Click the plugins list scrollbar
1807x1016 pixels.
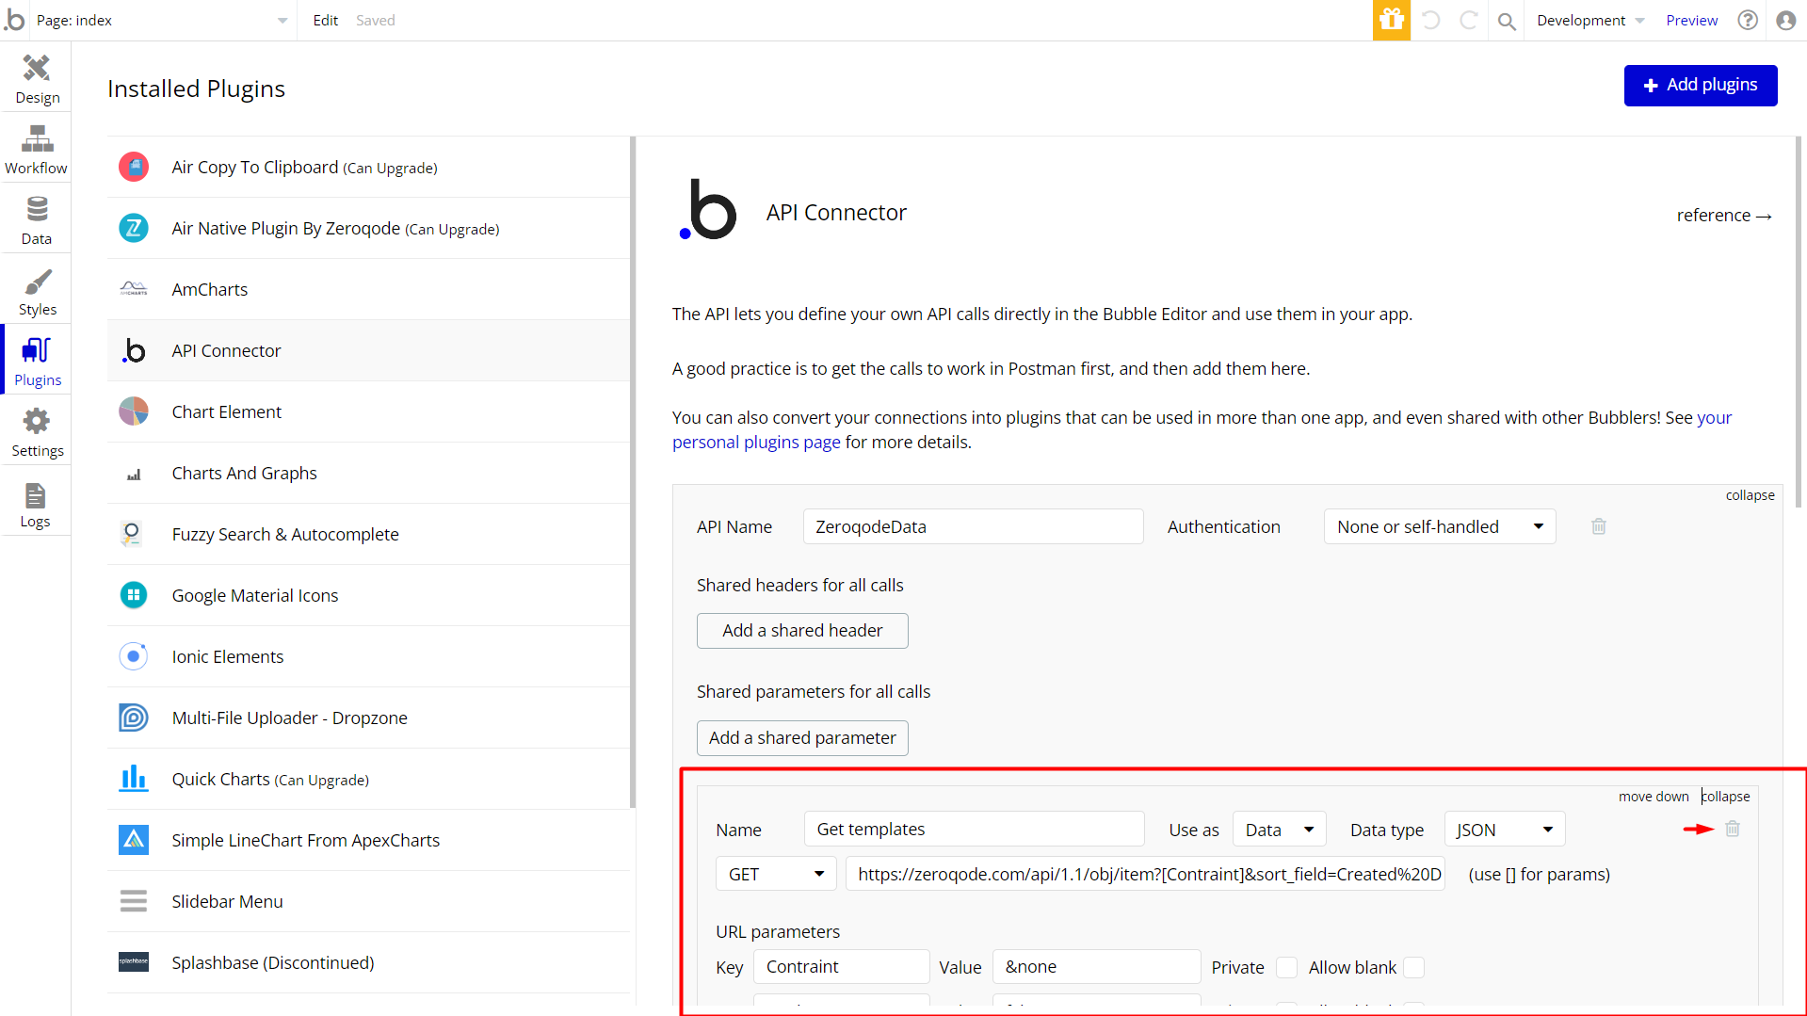(633, 471)
